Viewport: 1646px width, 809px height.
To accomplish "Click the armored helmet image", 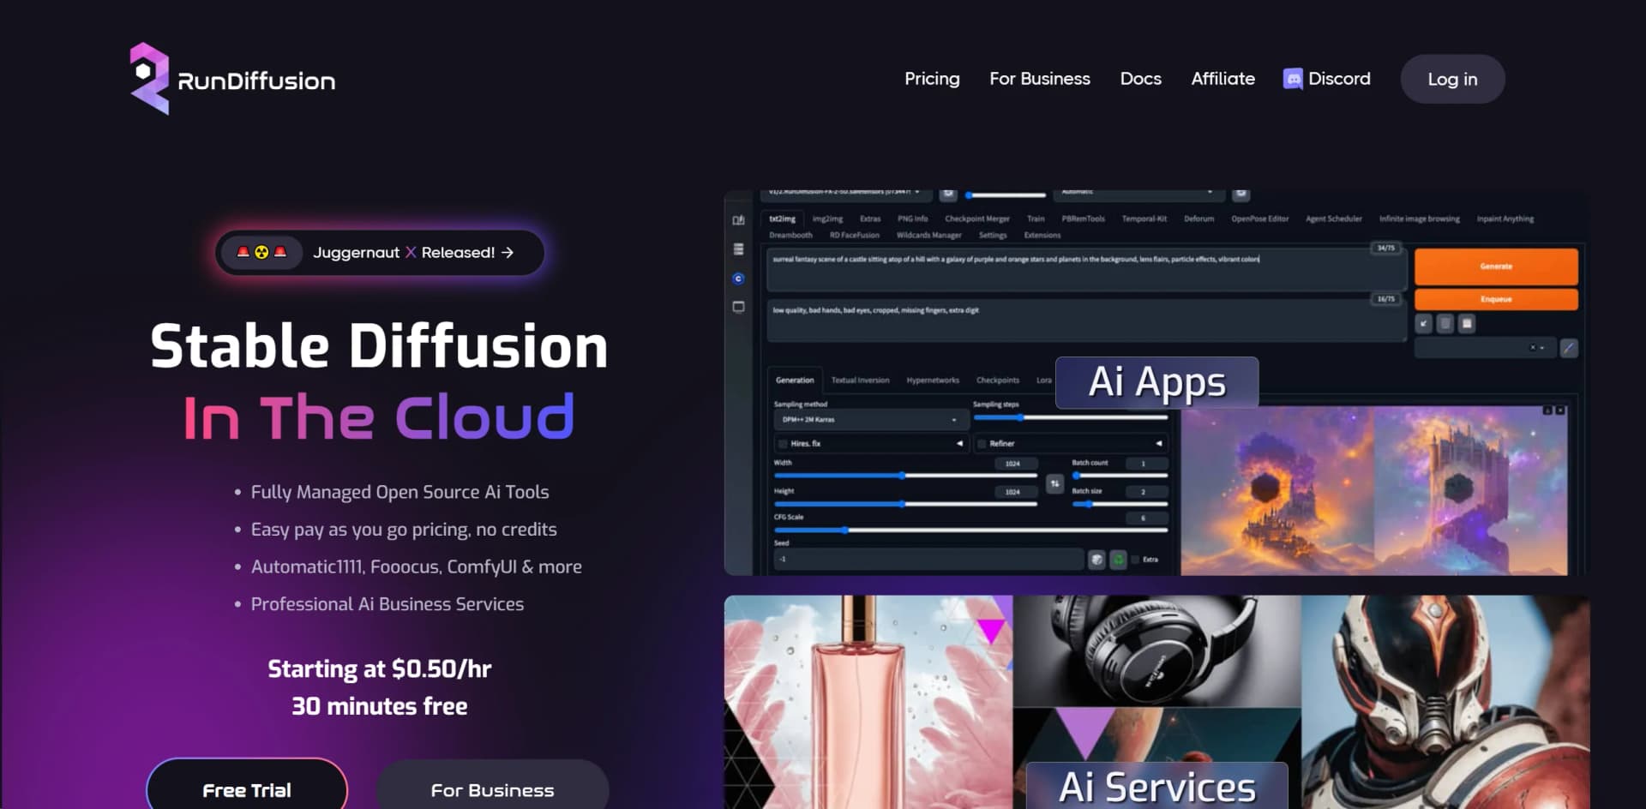I will pos(1445,702).
